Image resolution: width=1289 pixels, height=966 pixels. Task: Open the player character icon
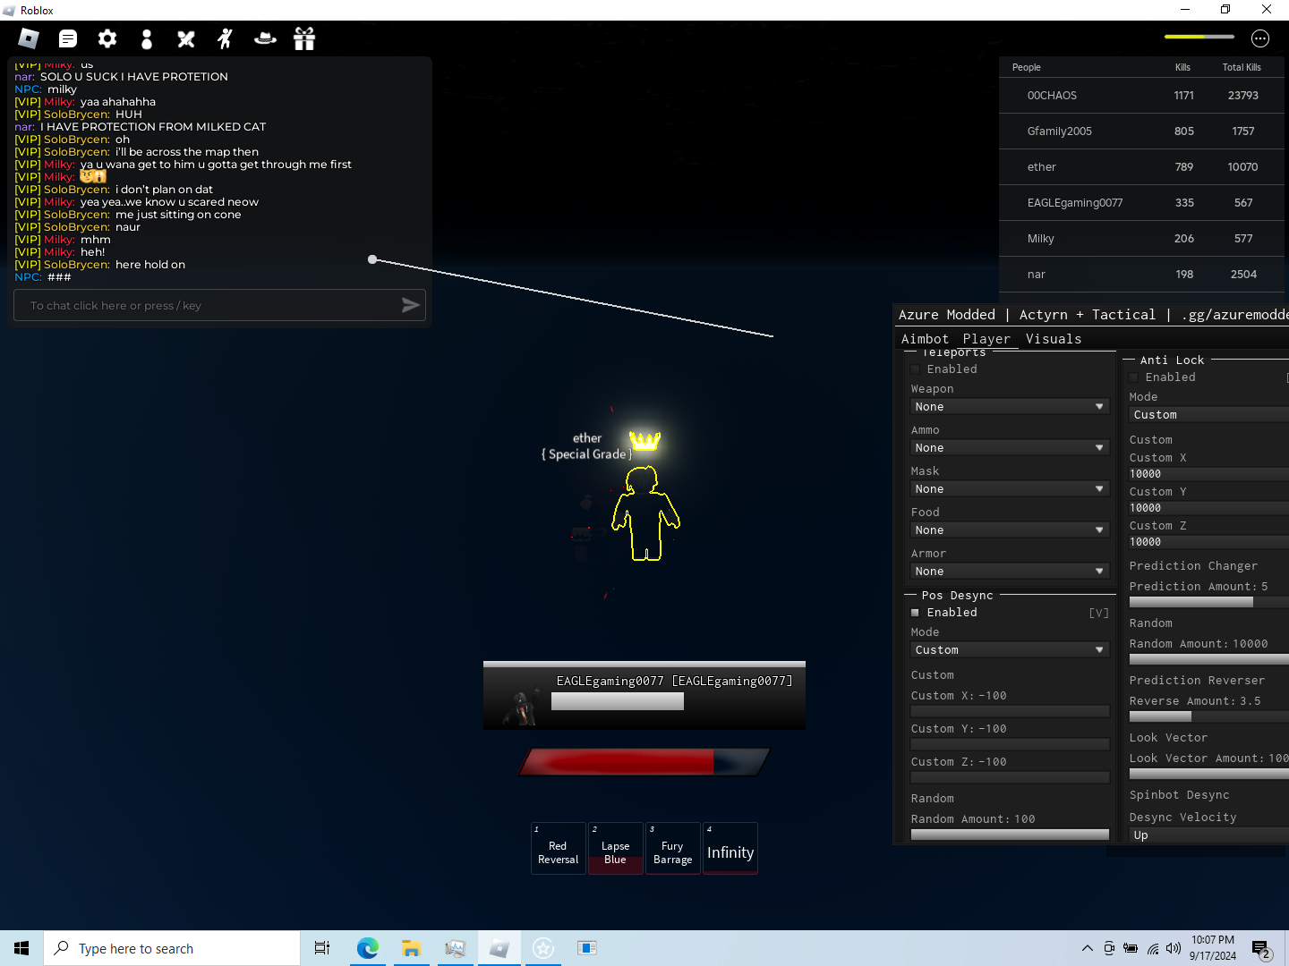click(147, 38)
